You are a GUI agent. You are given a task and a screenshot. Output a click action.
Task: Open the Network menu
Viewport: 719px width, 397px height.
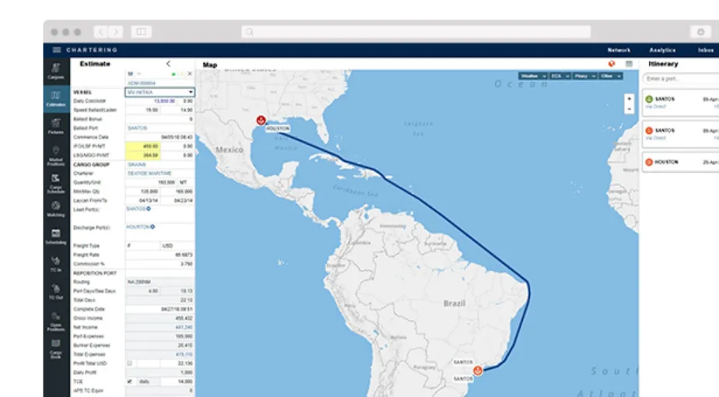point(619,50)
